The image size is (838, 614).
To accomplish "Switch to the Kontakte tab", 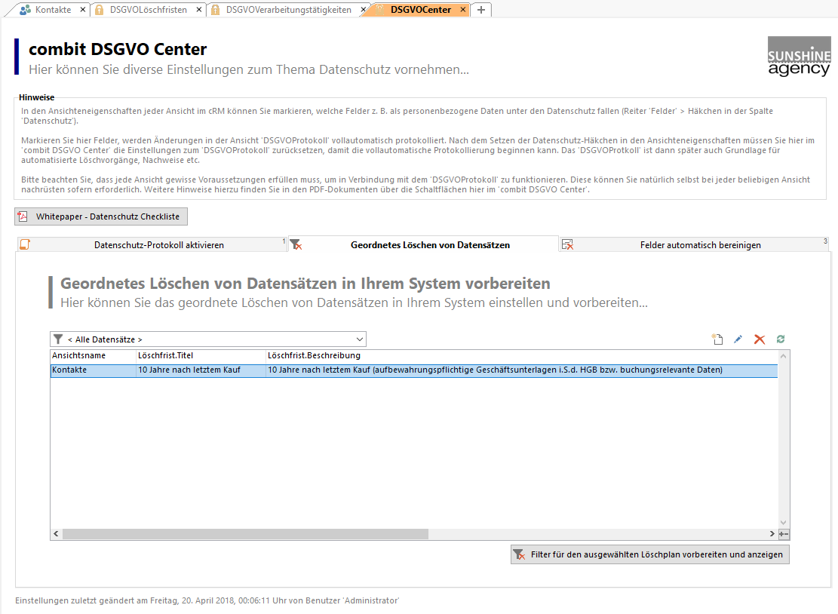I will [52, 10].
